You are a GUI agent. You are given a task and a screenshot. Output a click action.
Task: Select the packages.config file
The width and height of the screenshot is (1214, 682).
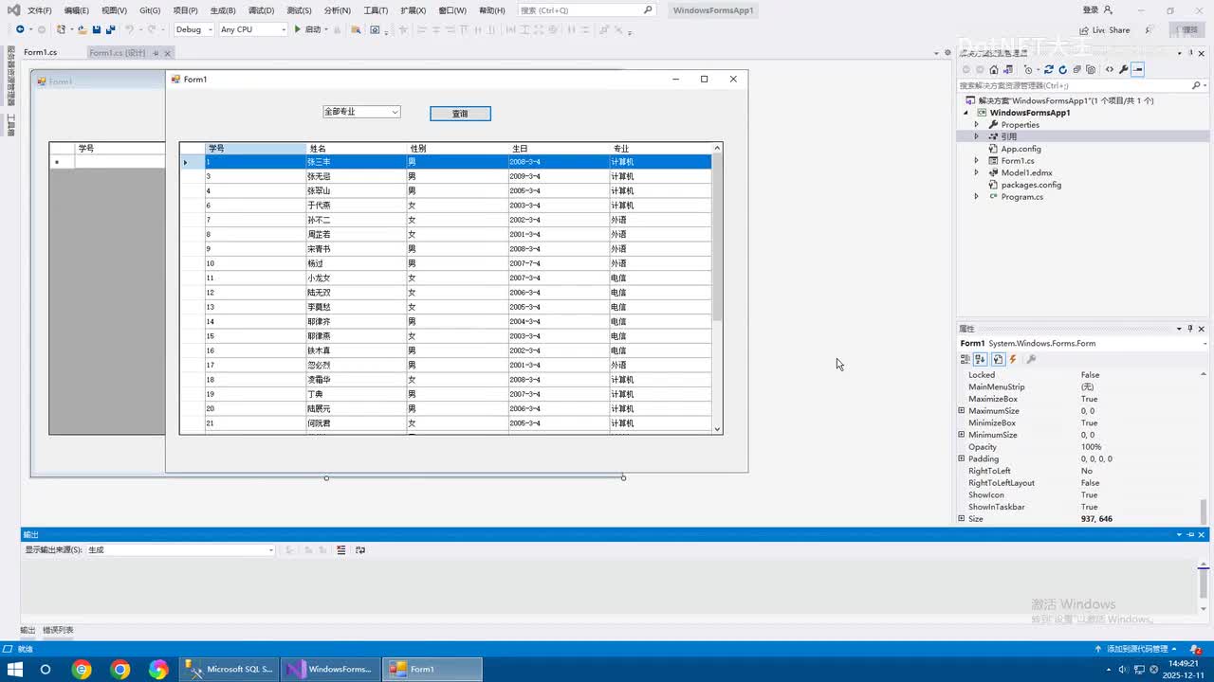pos(1031,185)
